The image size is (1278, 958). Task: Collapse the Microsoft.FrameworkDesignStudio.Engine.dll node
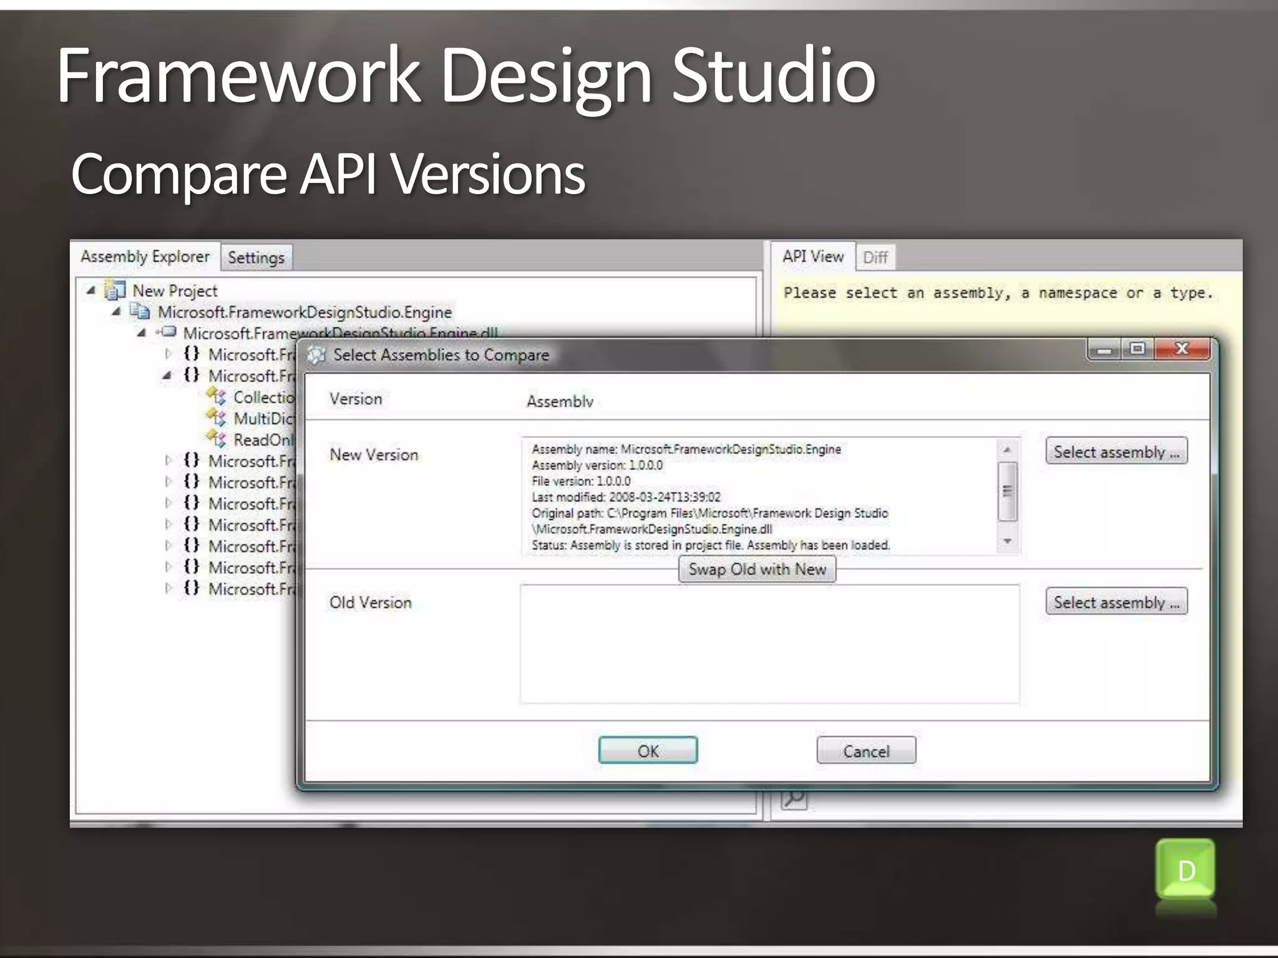(x=142, y=332)
